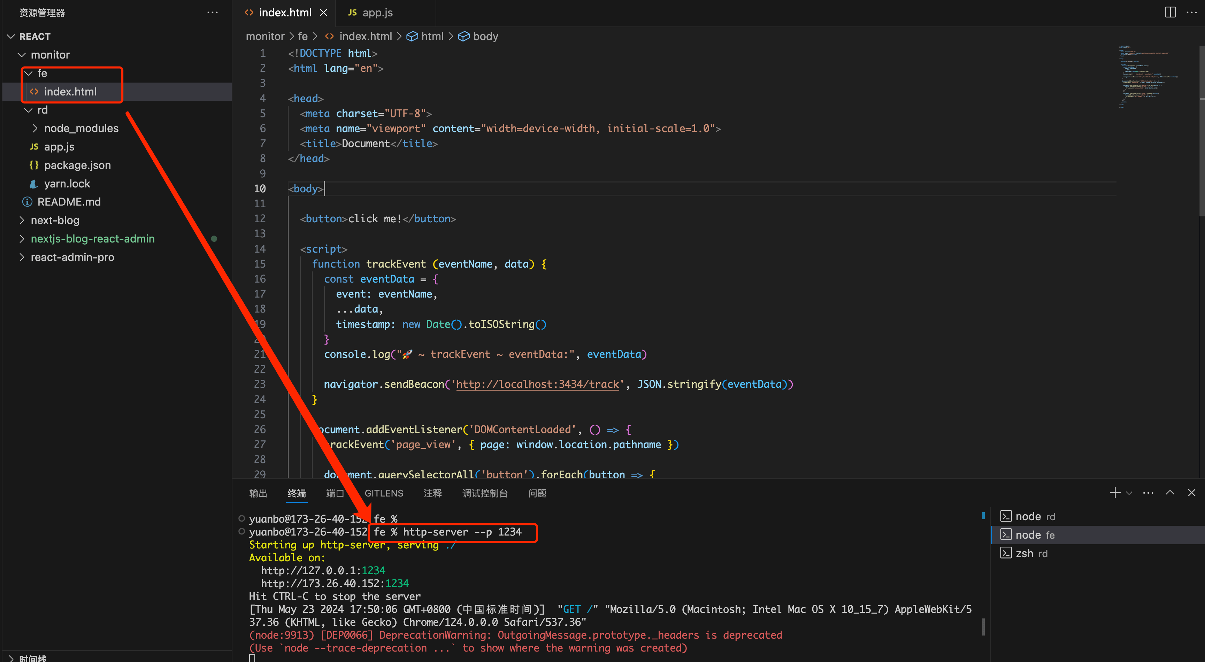Open the new terminal launch profile dropdown
The image size is (1205, 662).
pyautogui.click(x=1129, y=493)
